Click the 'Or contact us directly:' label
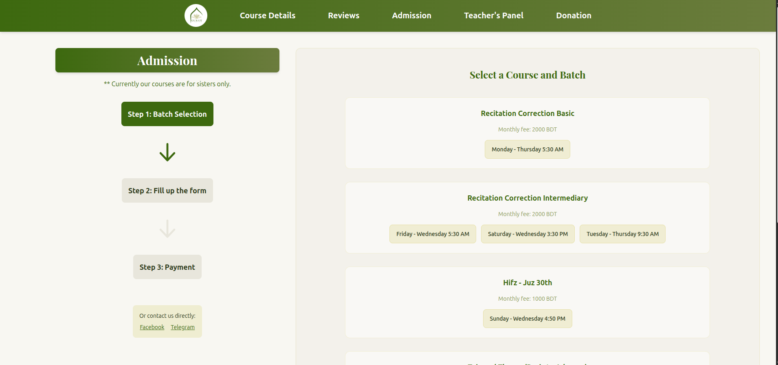 (167, 316)
